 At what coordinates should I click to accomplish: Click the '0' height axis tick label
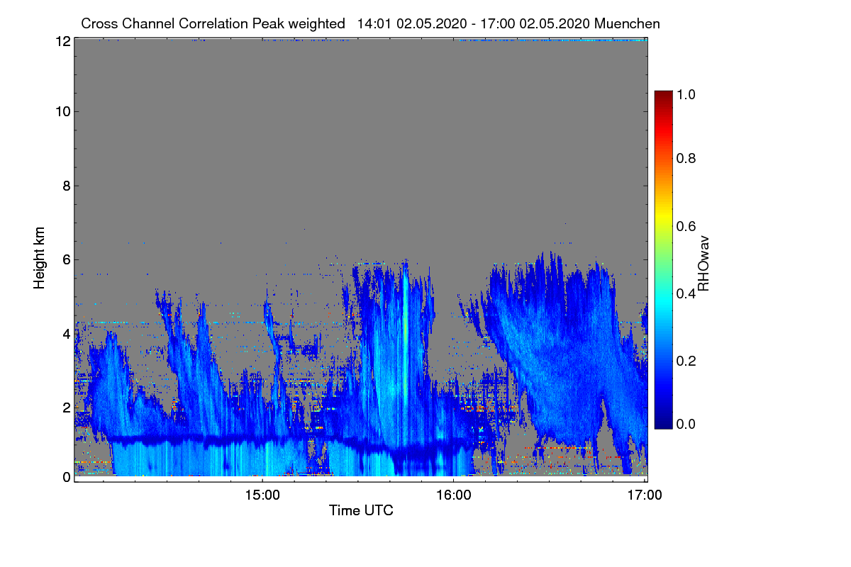tap(66, 477)
